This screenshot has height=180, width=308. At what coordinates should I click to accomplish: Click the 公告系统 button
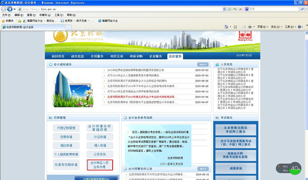click(100, 154)
